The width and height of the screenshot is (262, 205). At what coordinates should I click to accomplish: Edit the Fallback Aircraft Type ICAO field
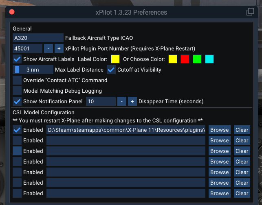(38, 38)
